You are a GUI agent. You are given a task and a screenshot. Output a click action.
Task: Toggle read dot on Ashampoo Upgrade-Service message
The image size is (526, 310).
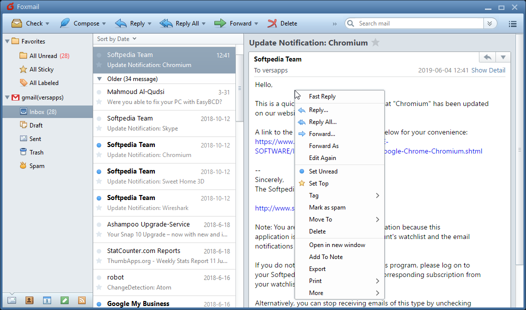(99, 224)
